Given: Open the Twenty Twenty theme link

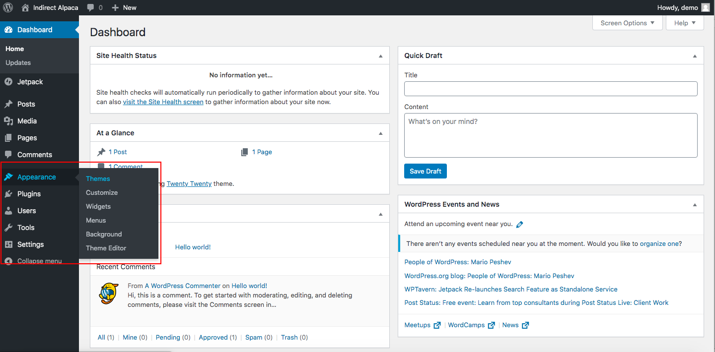Looking at the screenshot, I should [x=189, y=183].
